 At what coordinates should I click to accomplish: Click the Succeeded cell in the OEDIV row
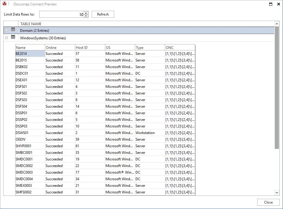60,139
